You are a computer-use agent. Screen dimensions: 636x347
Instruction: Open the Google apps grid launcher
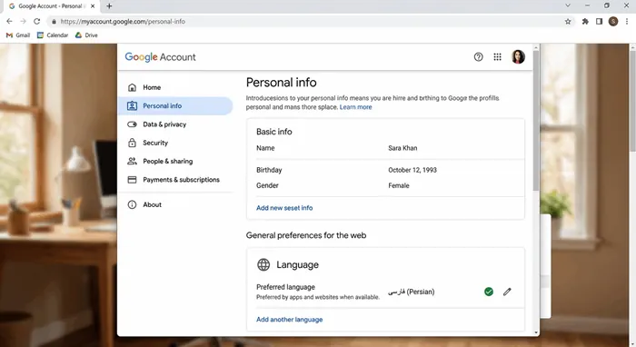click(x=497, y=57)
